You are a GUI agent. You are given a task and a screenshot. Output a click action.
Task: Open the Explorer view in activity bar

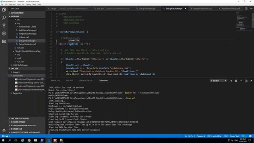point(4,10)
